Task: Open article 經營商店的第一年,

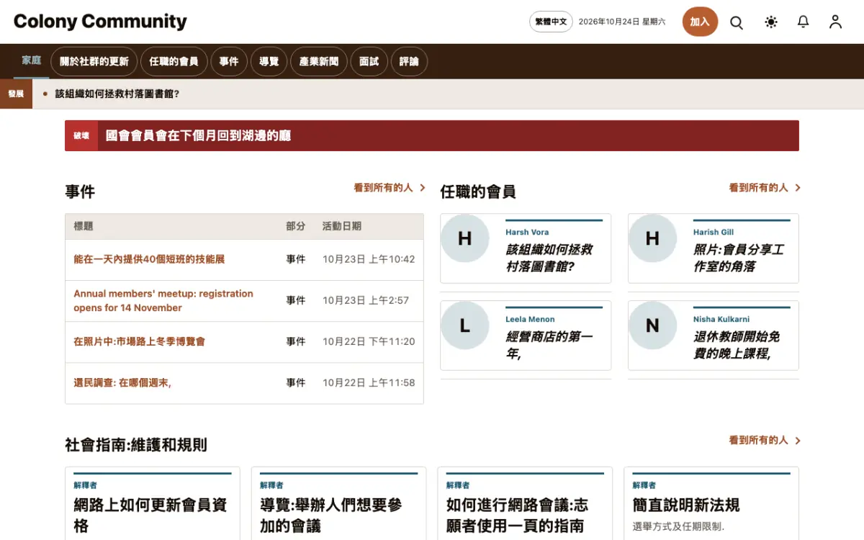Action: click(x=549, y=345)
